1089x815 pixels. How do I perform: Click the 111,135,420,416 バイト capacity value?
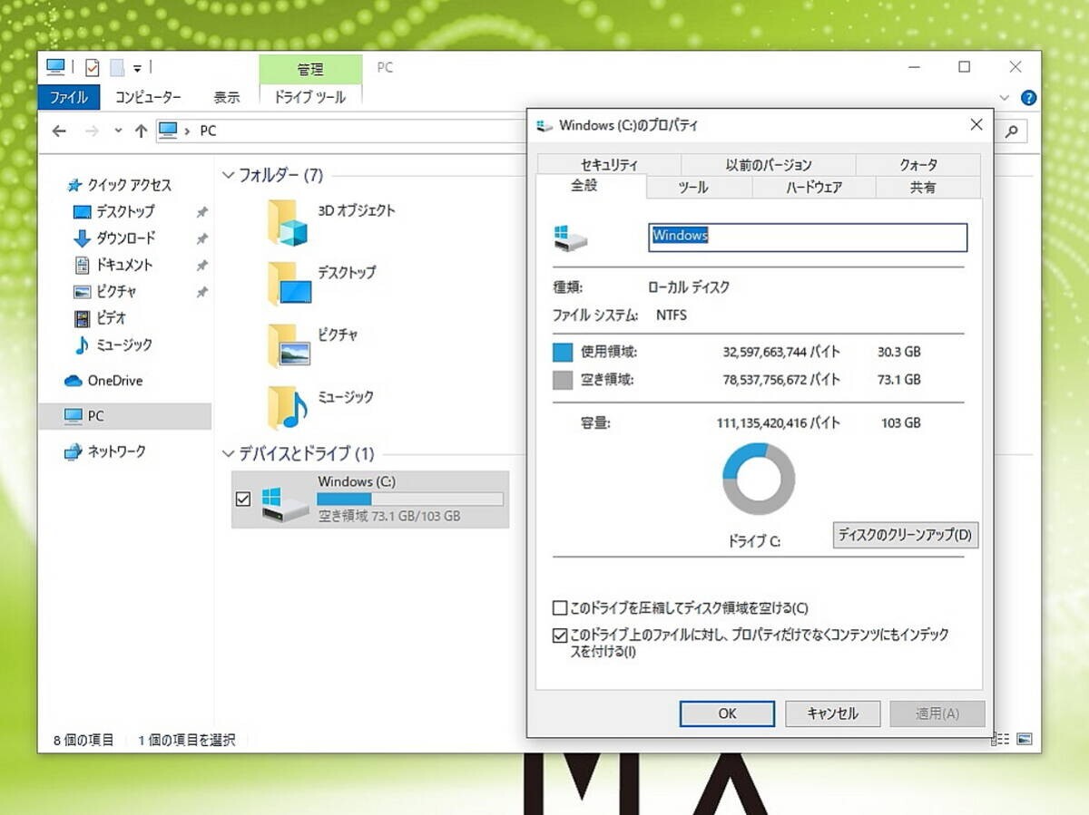click(779, 422)
